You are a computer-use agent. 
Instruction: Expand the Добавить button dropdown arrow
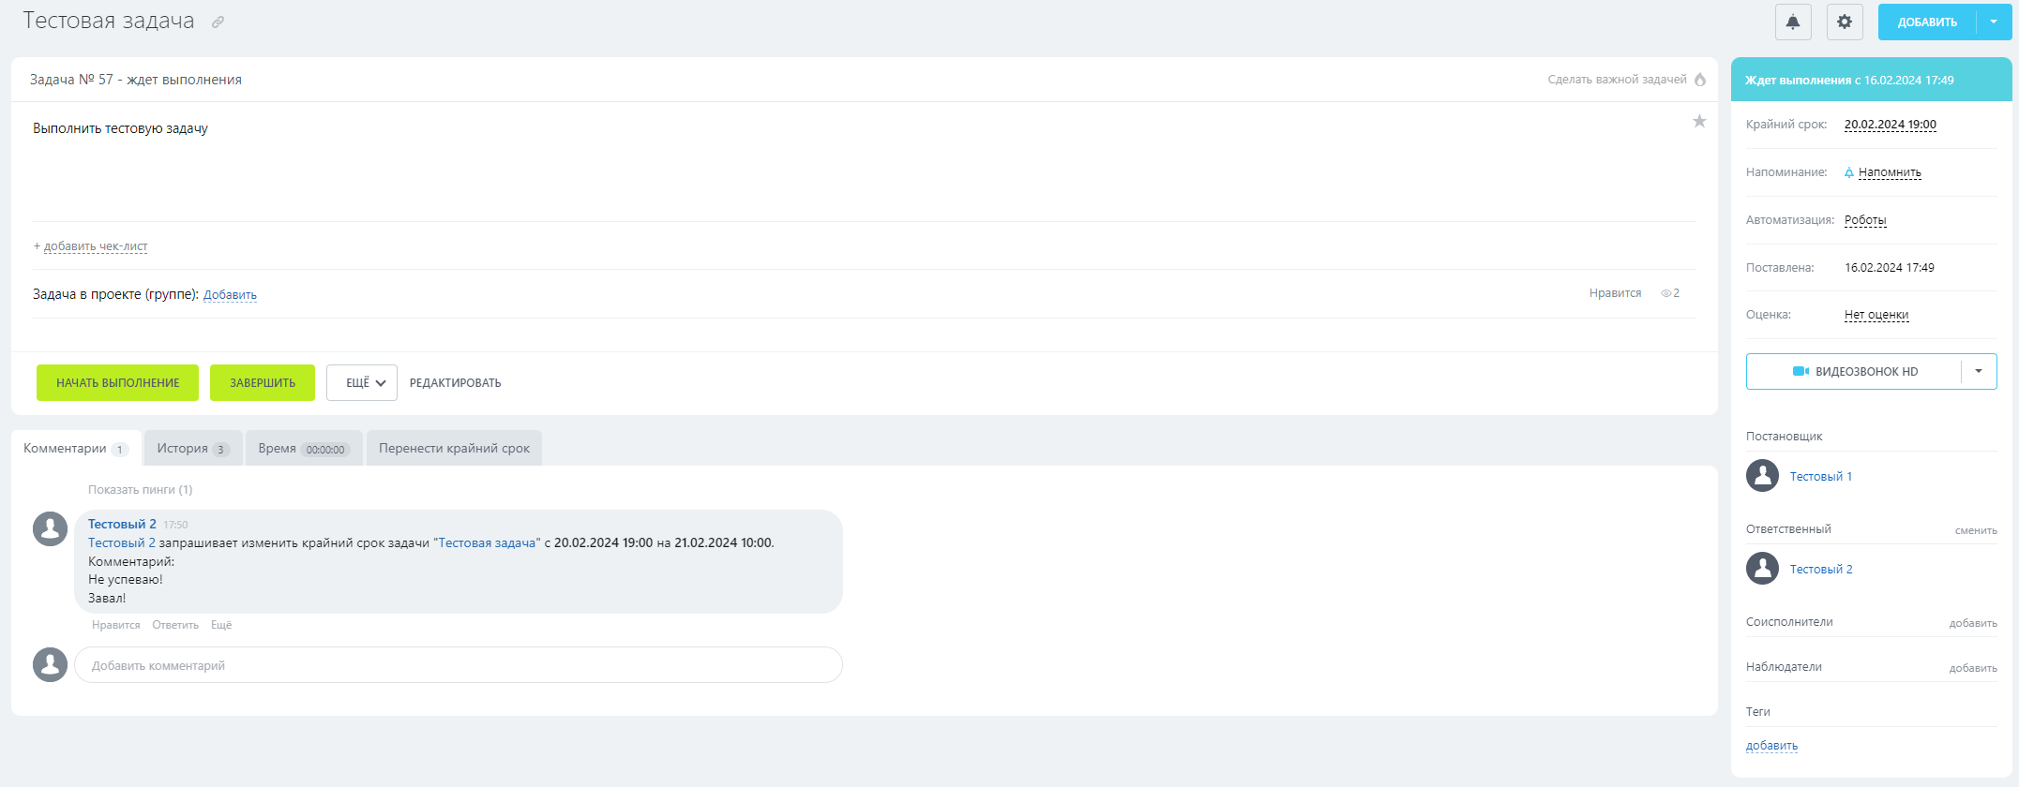(x=1993, y=22)
